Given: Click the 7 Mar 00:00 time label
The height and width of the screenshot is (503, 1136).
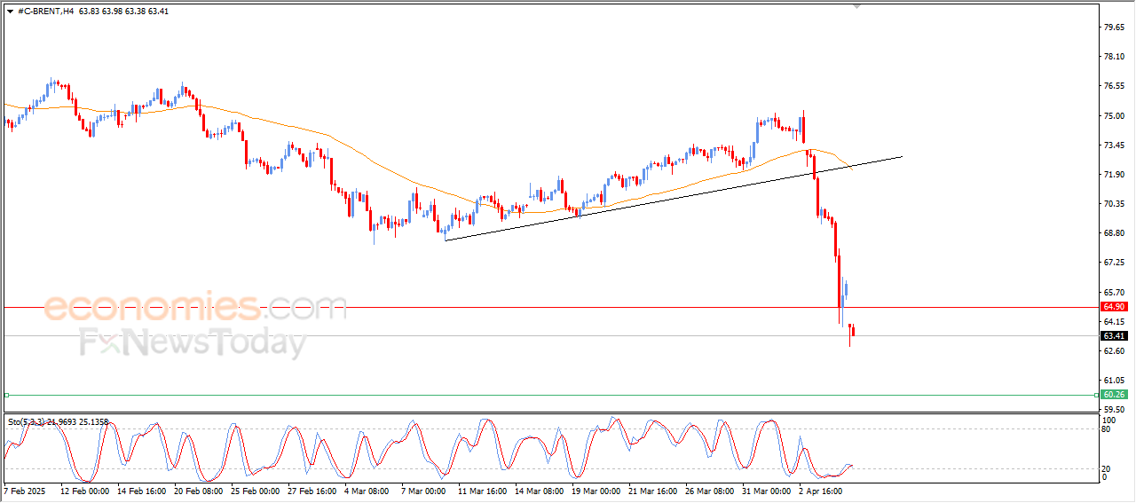Looking at the screenshot, I should point(422,490).
